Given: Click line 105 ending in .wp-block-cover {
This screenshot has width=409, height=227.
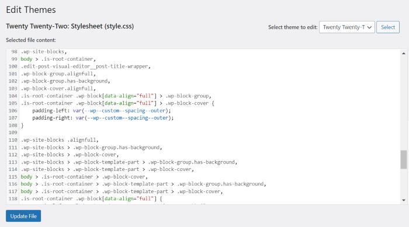Looking at the screenshot, I should coord(117,103).
